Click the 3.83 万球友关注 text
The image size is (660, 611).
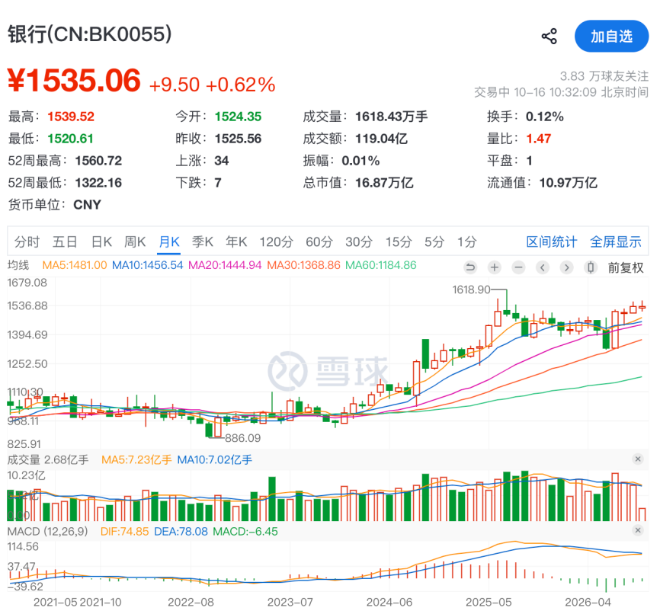pos(604,76)
